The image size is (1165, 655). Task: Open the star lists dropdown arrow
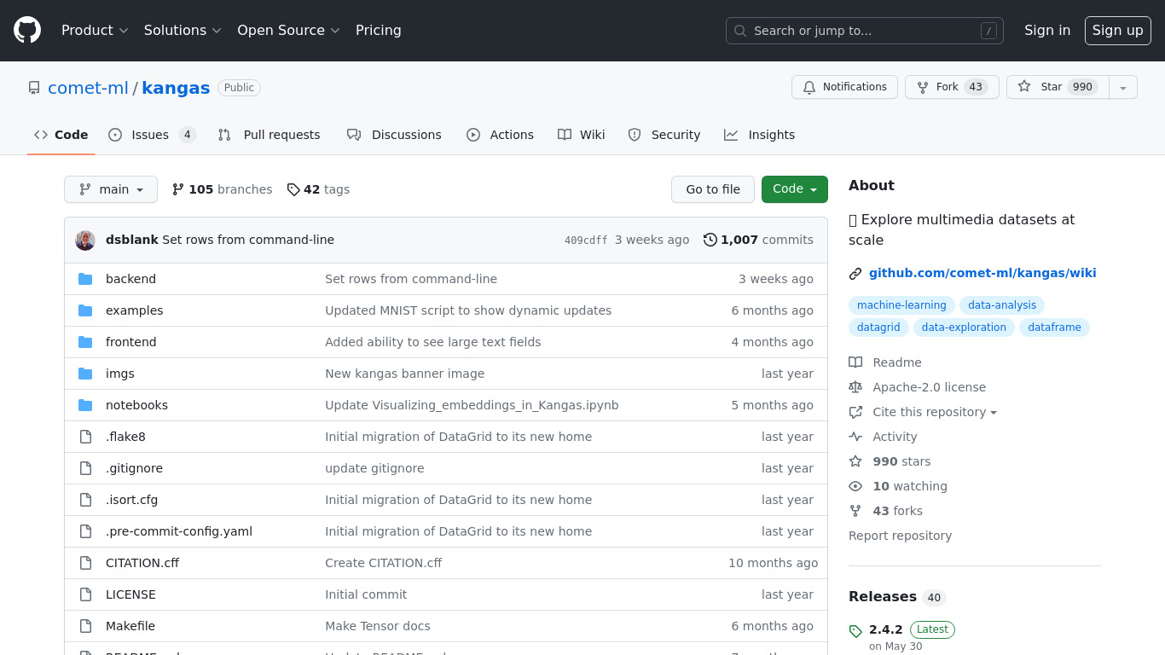pyautogui.click(x=1123, y=87)
